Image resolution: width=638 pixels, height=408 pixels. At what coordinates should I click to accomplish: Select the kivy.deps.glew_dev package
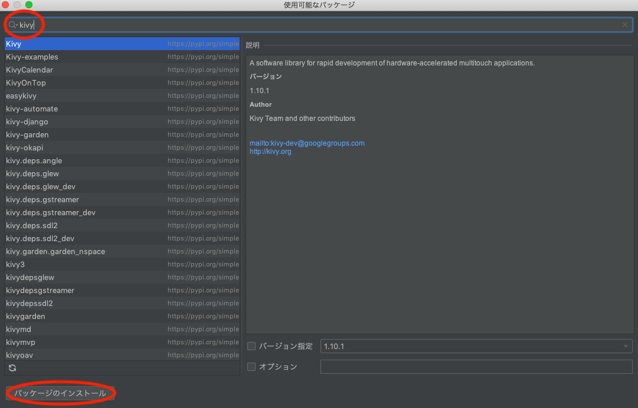tap(122, 186)
